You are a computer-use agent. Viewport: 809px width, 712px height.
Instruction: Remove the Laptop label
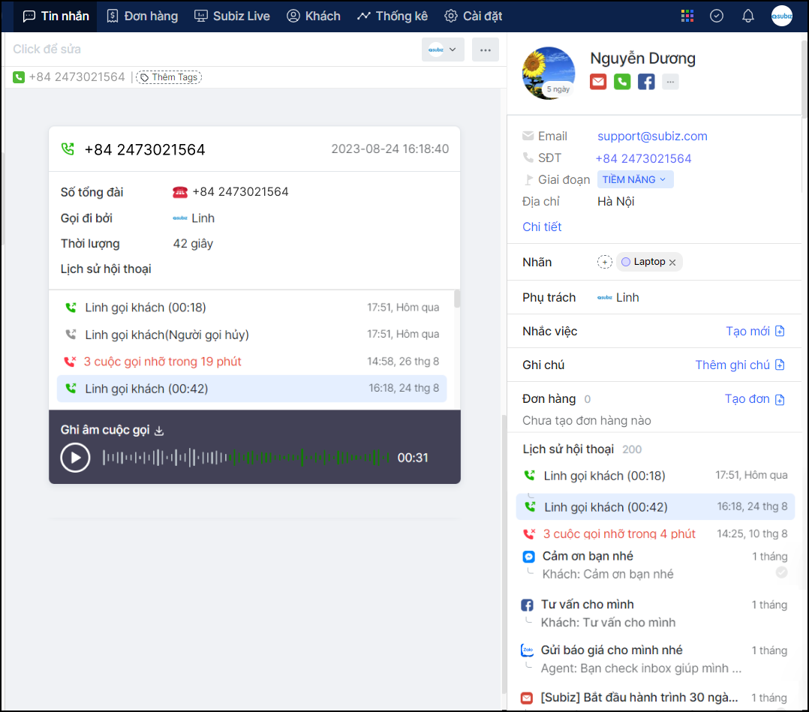click(x=672, y=262)
